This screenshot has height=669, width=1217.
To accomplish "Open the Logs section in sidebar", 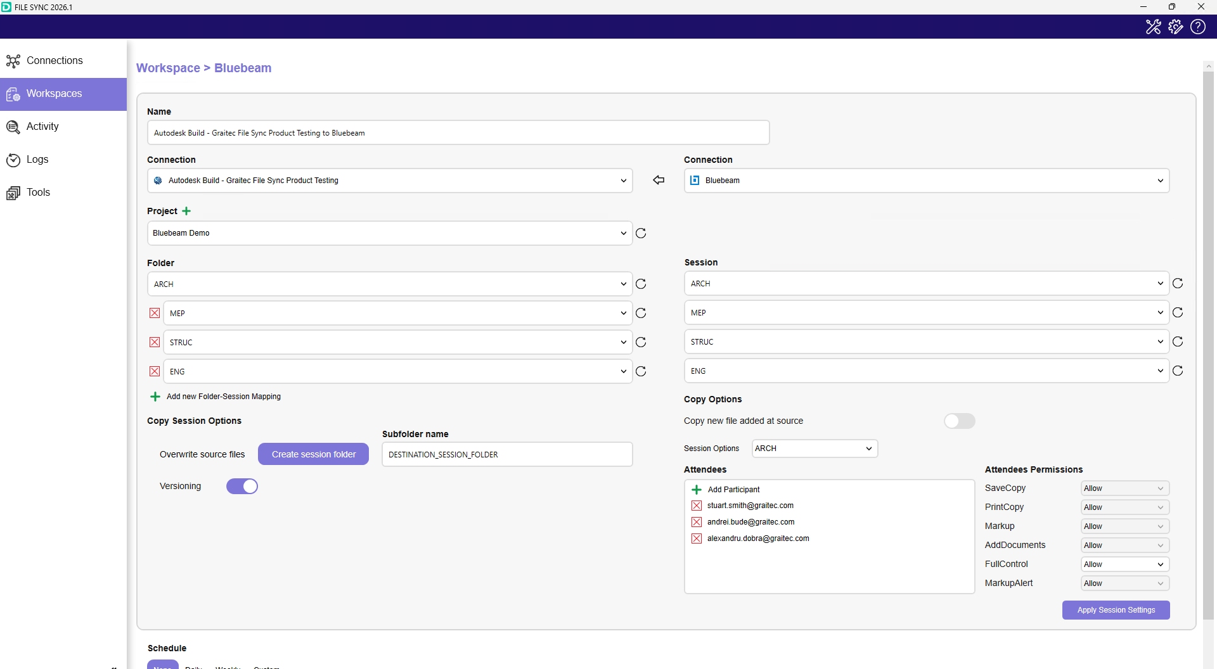I will (x=37, y=160).
